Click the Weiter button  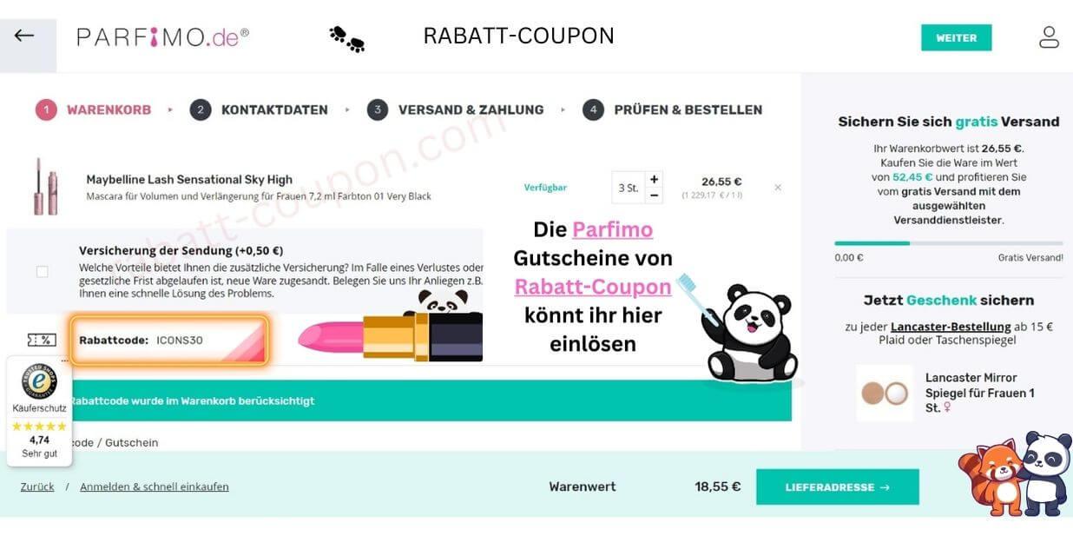click(956, 37)
